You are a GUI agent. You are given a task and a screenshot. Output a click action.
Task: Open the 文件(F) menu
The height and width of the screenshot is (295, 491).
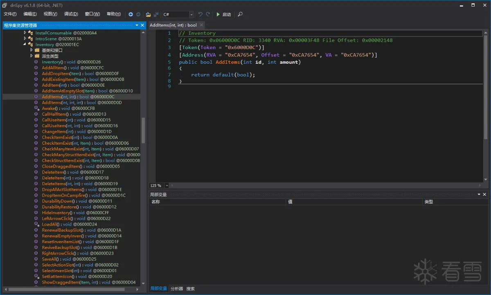pos(10,14)
